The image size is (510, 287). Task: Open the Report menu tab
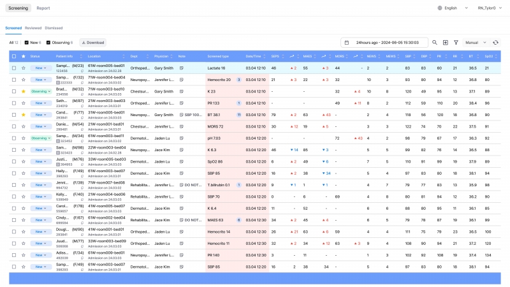click(43, 8)
